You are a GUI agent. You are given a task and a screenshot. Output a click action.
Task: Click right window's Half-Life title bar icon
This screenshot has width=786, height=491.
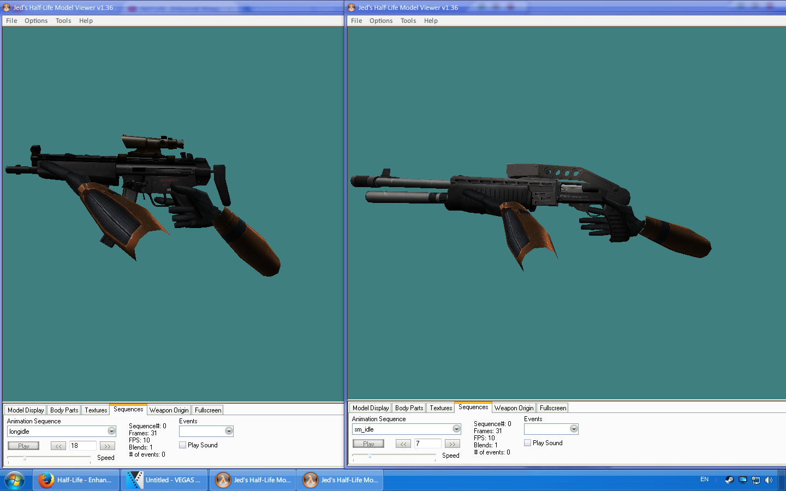point(352,8)
